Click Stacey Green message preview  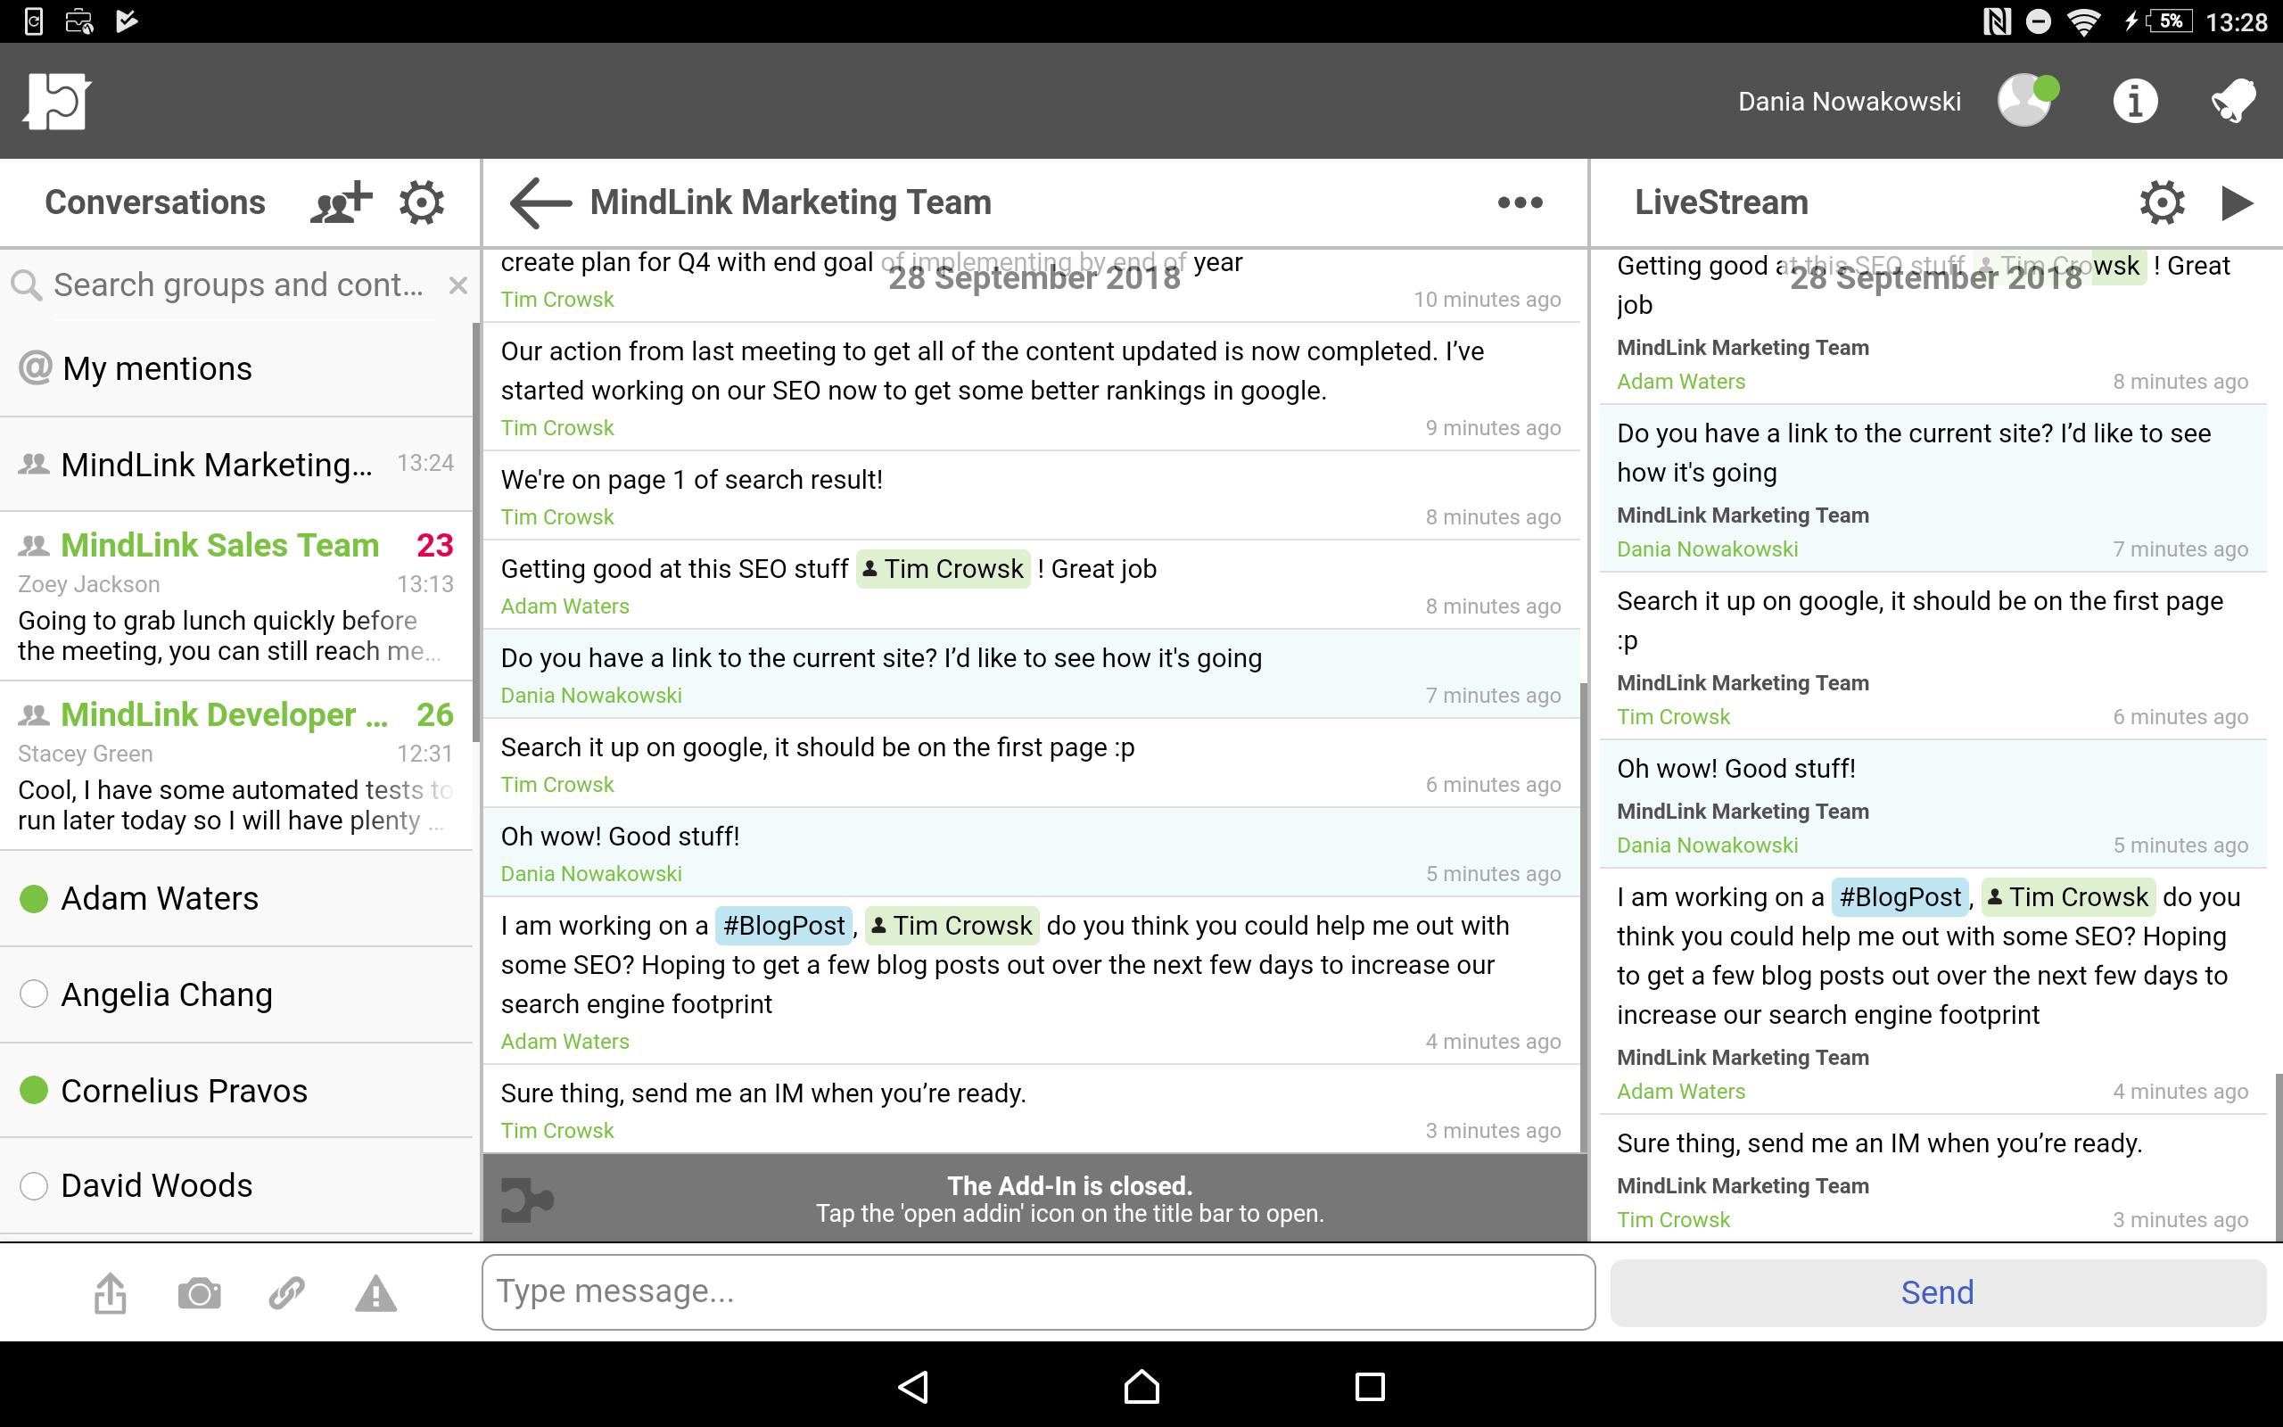(x=234, y=805)
